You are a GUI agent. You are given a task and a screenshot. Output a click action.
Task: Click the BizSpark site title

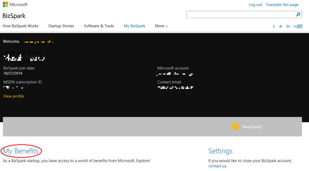click(14, 16)
